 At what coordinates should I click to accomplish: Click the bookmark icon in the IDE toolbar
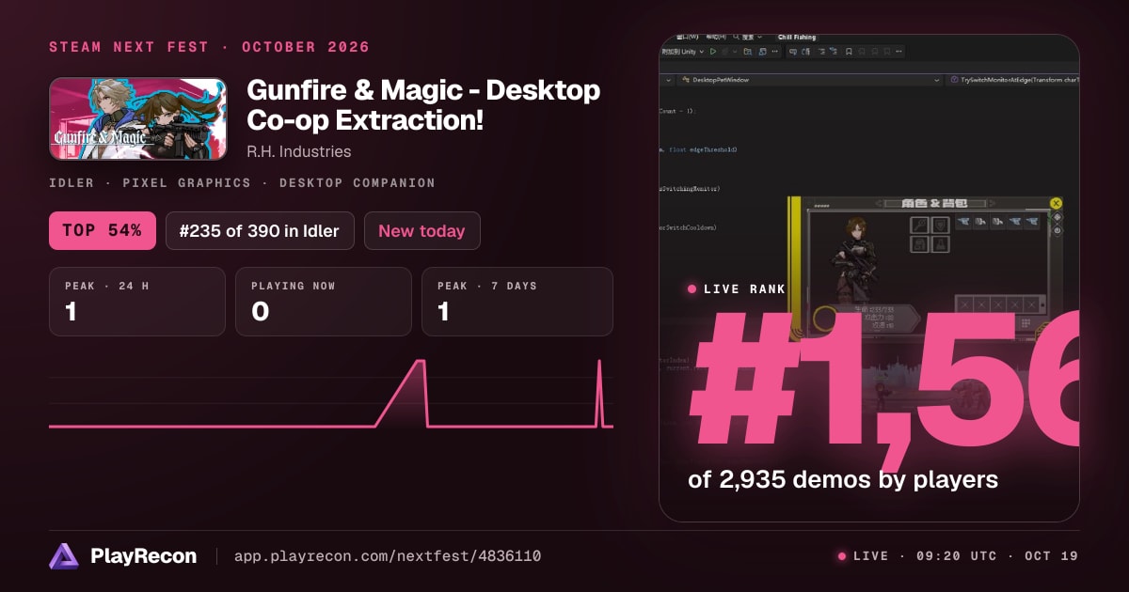(849, 52)
